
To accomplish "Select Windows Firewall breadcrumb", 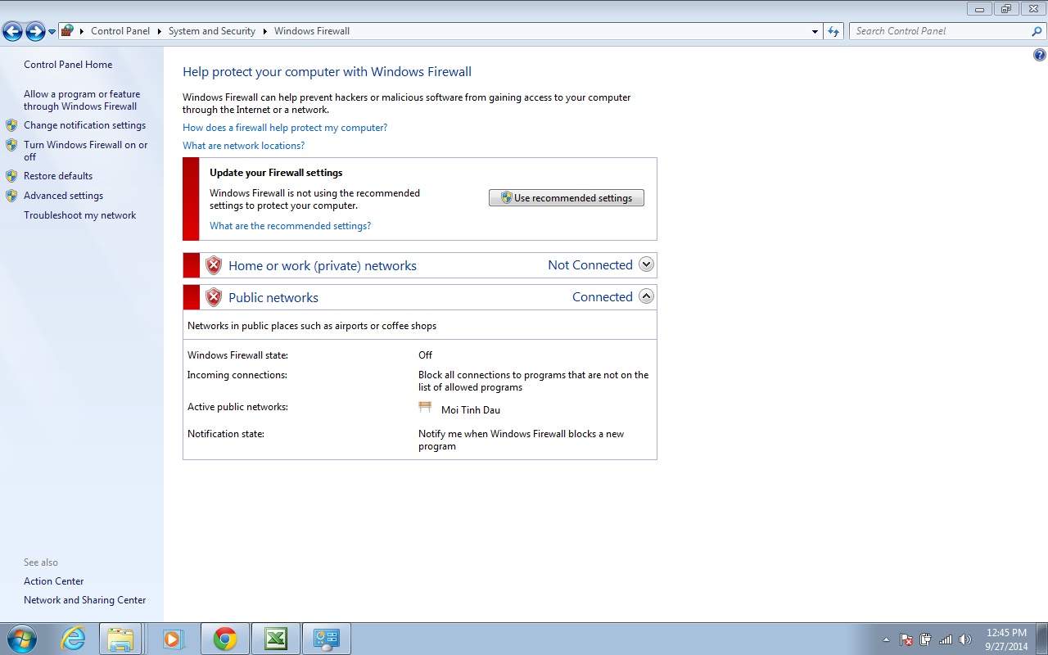I will click(312, 31).
